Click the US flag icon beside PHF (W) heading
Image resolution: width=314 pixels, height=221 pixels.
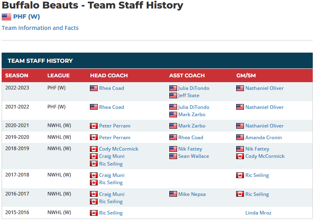6,17
